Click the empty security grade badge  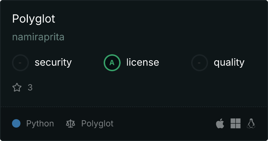coord(20,63)
